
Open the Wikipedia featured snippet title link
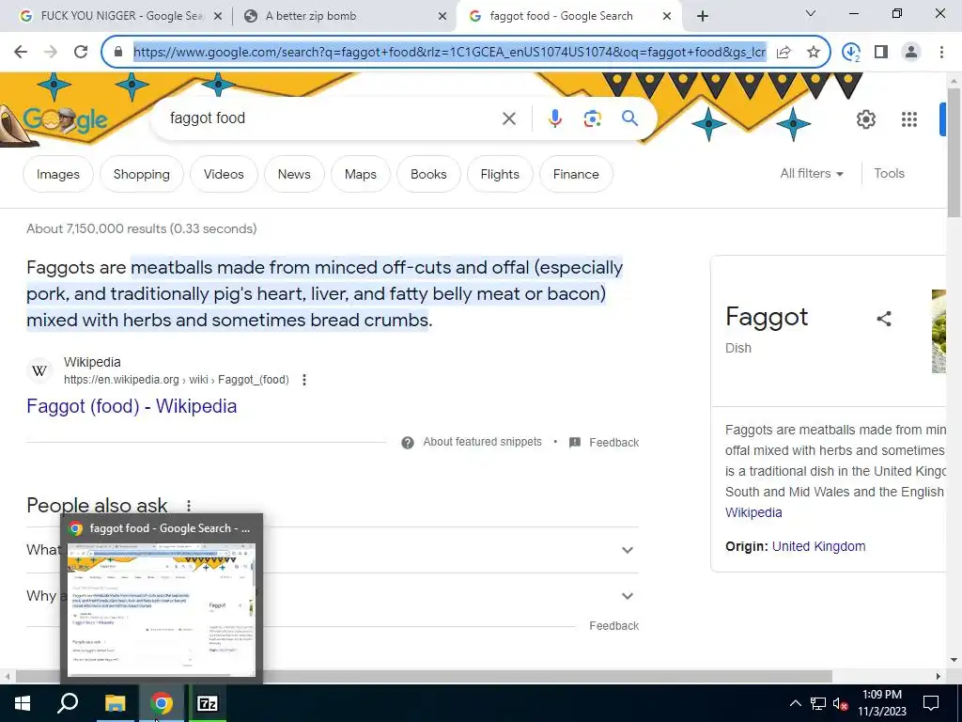click(132, 406)
